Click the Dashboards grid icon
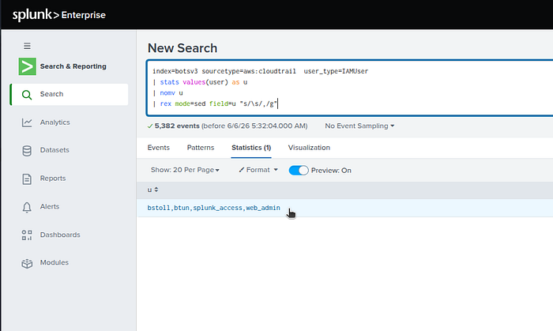 click(x=27, y=235)
